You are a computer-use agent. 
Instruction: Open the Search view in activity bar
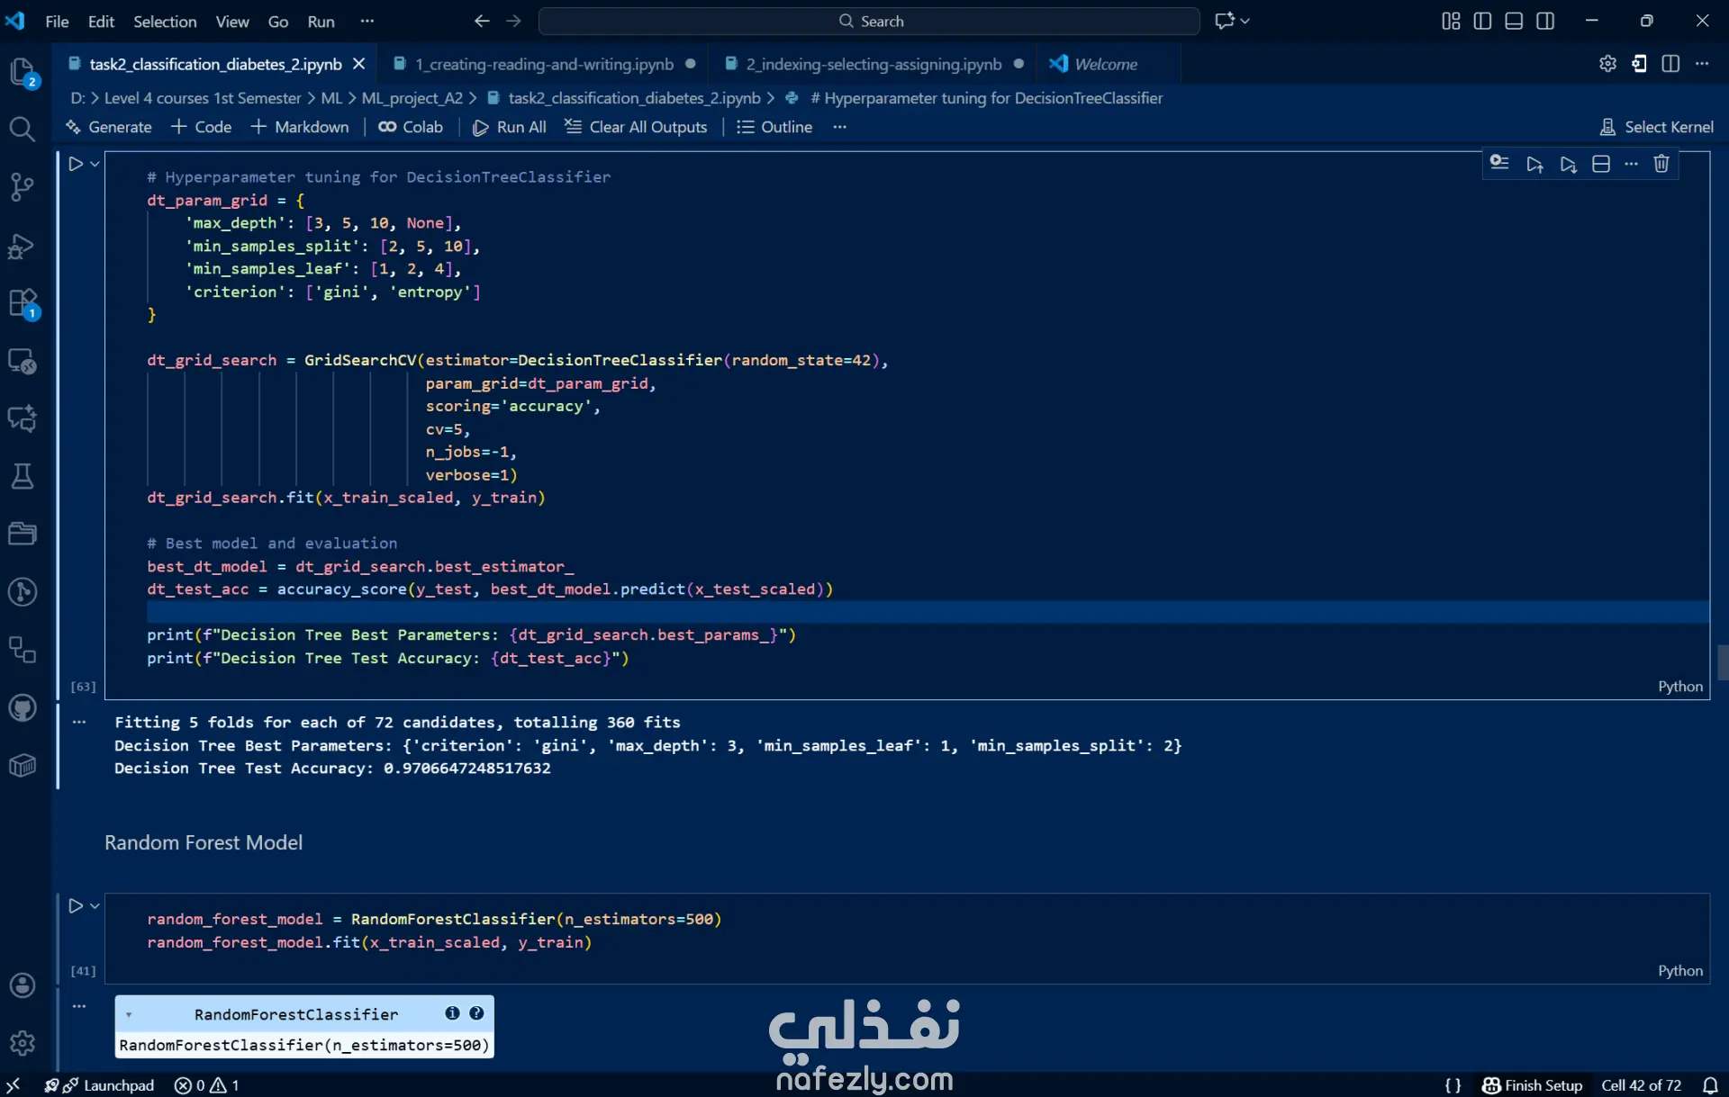point(22,130)
